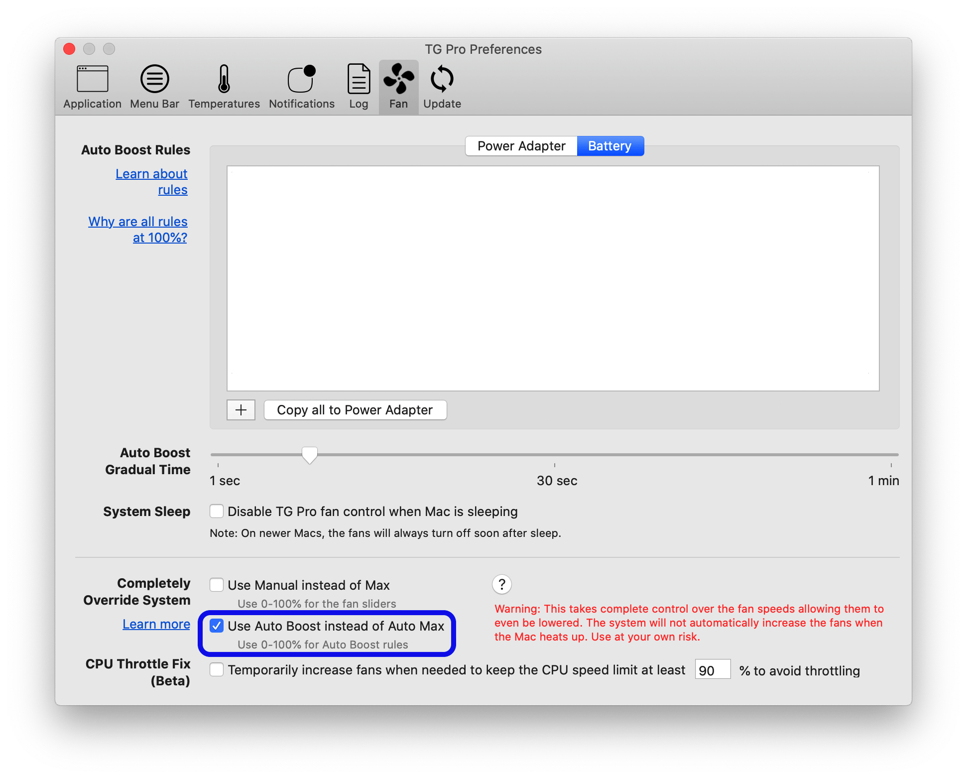Click the question mark help button
The height and width of the screenshot is (779, 967).
point(502,584)
